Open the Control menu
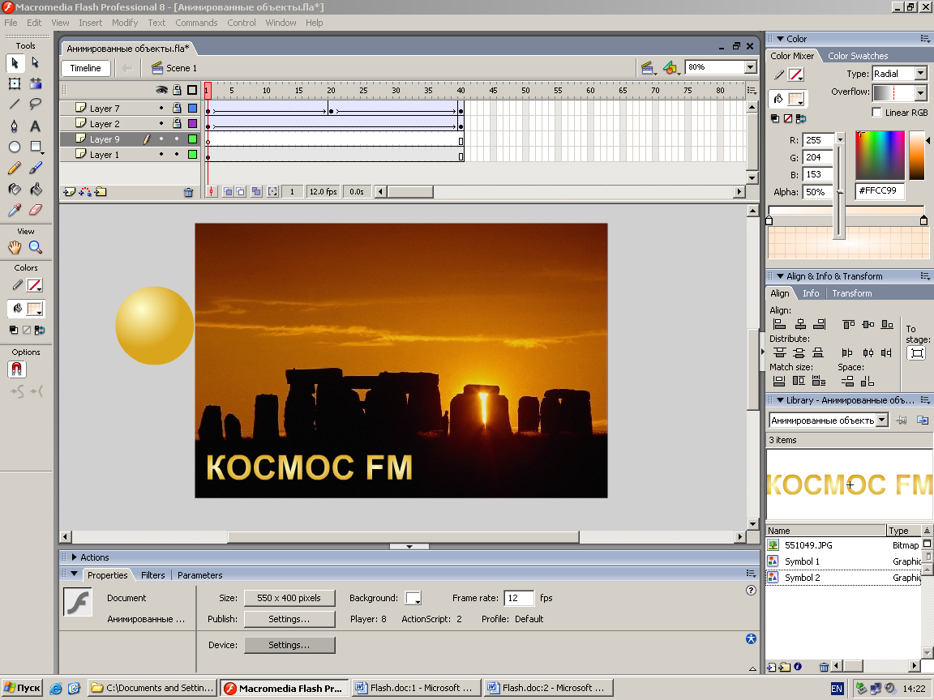 [242, 23]
